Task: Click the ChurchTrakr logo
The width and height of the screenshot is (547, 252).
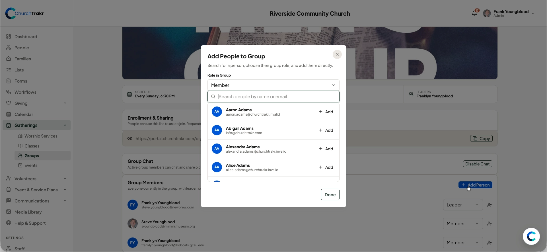Action: click(24, 13)
